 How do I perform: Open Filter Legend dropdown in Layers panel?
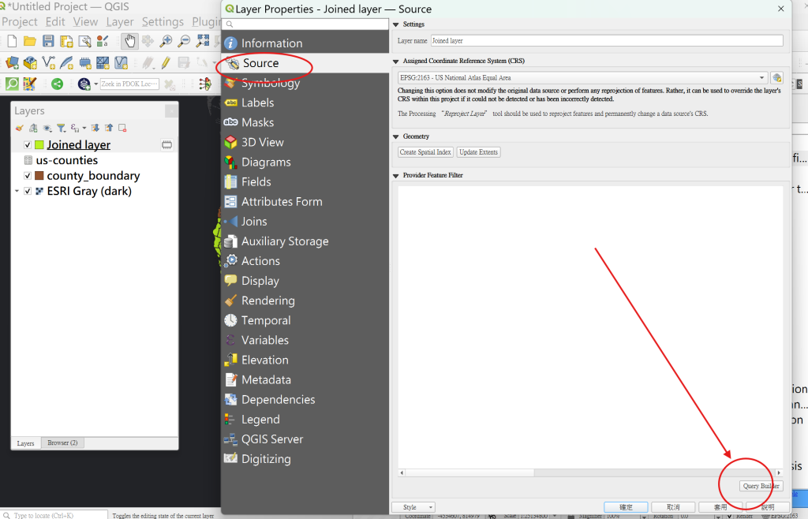point(62,128)
